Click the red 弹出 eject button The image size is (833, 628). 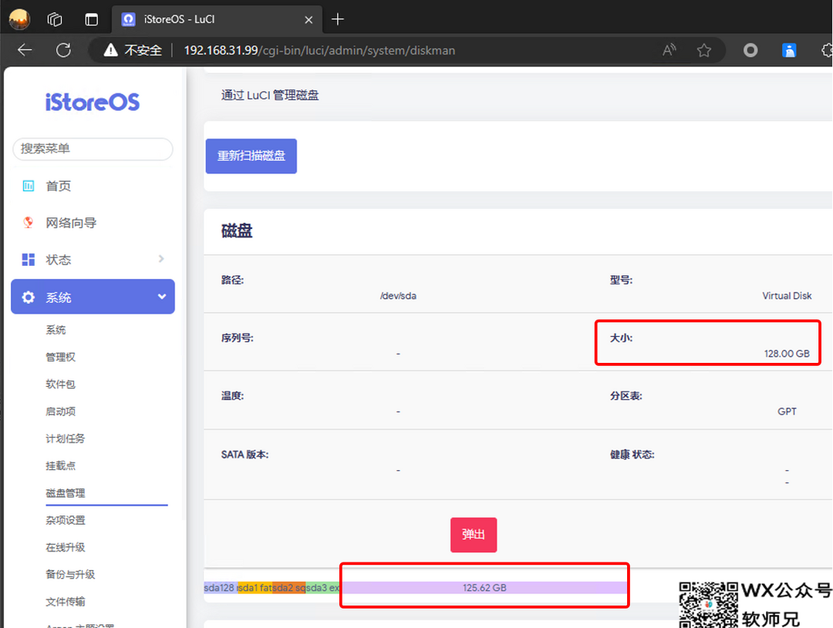coord(474,535)
